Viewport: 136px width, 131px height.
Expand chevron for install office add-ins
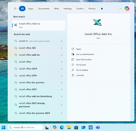62,55
